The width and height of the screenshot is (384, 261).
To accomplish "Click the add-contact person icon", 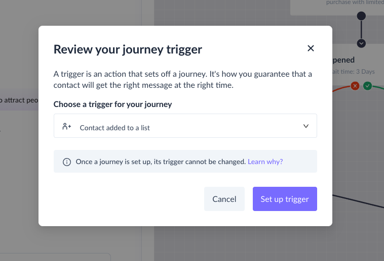I will pyautogui.click(x=66, y=127).
